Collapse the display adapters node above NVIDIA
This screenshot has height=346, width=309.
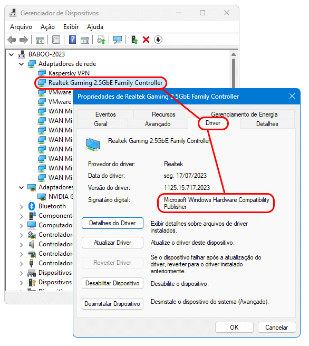pos(22,187)
